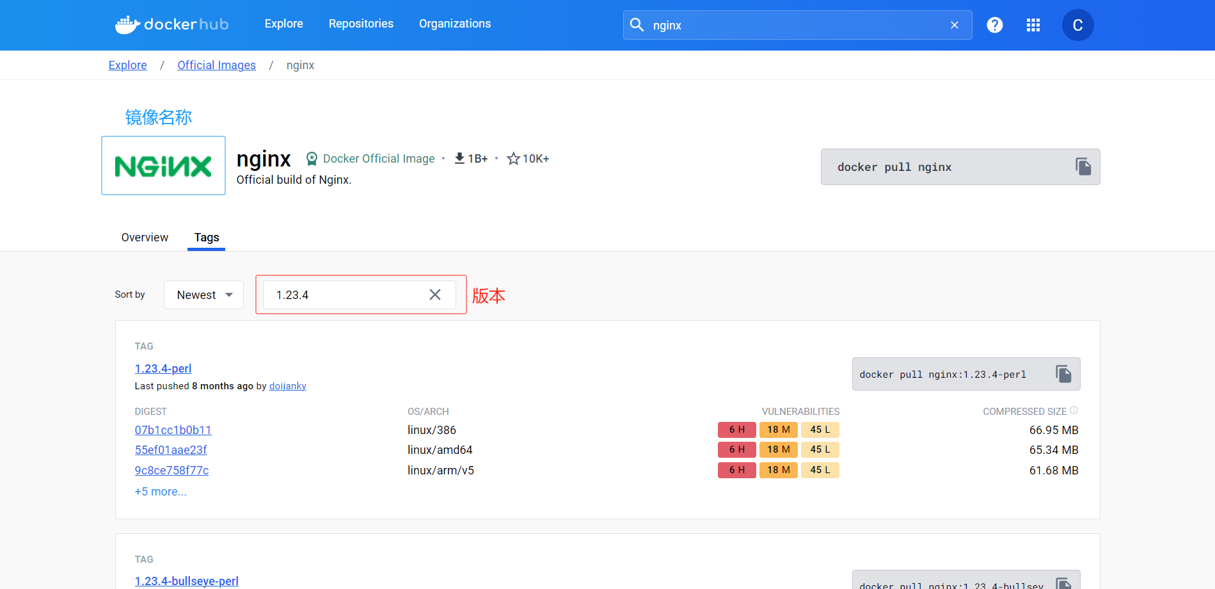Click 18 M badge for linux/arm/v5

pyautogui.click(x=778, y=470)
